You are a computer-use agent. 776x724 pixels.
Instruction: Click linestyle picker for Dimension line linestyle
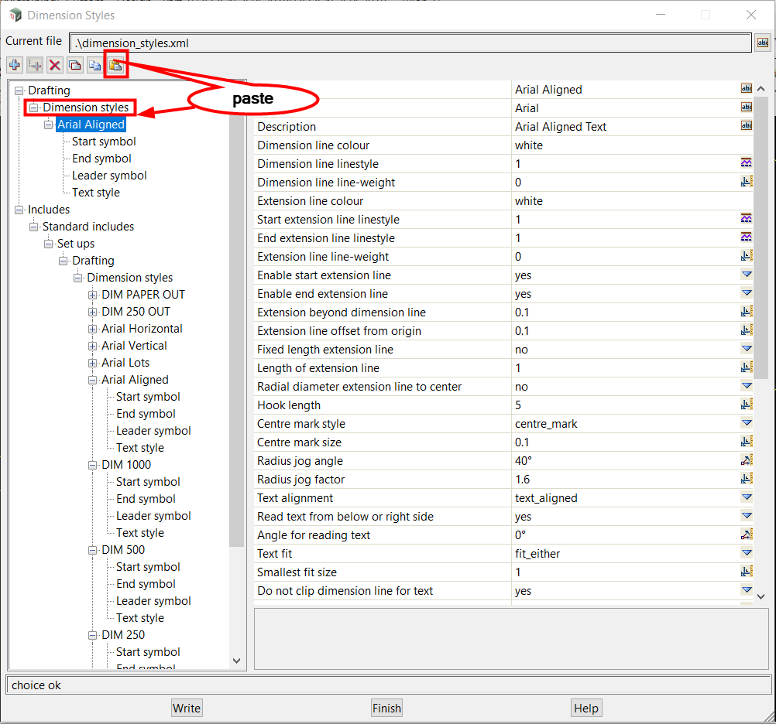pos(746,164)
